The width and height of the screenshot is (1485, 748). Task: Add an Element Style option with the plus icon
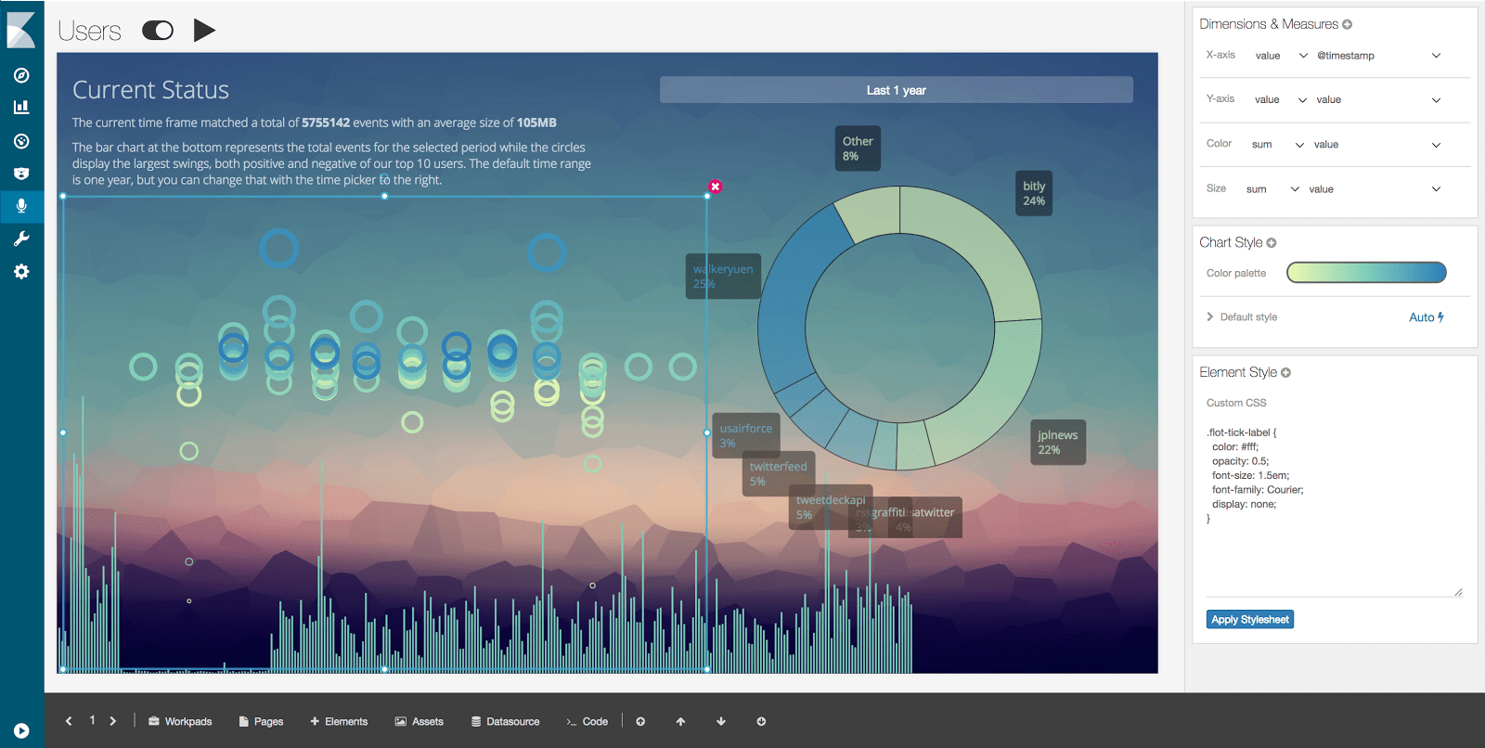pos(1285,373)
